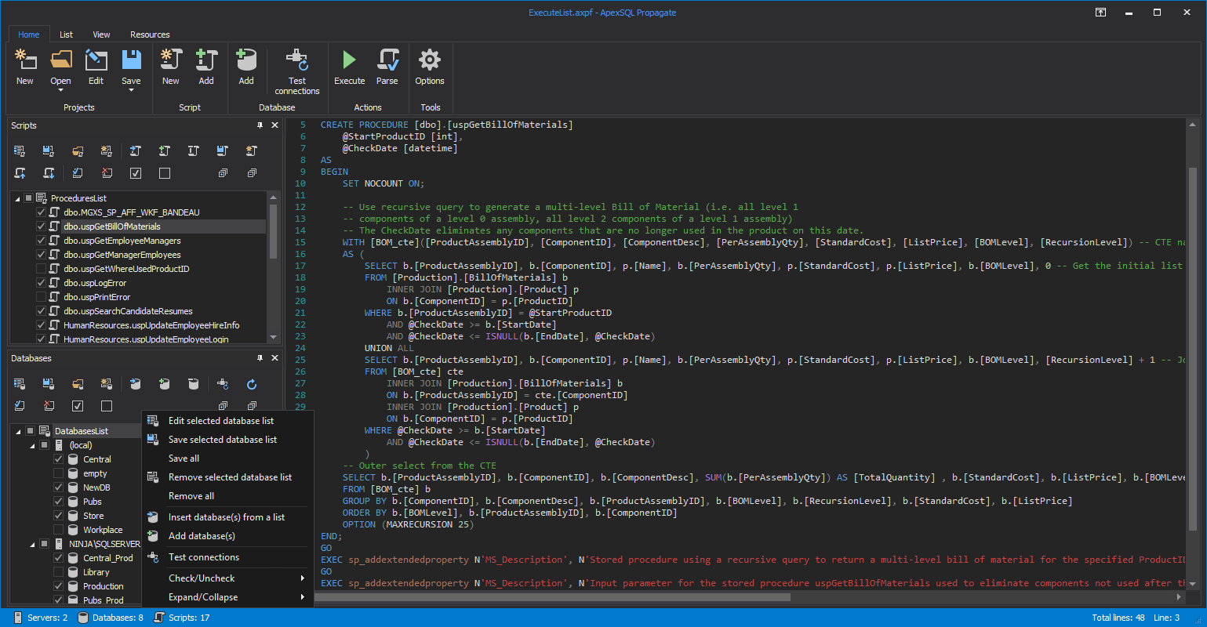Collapse the NINJA\SQLSERVER server node
This screenshot has width=1207, height=627.
32,545
